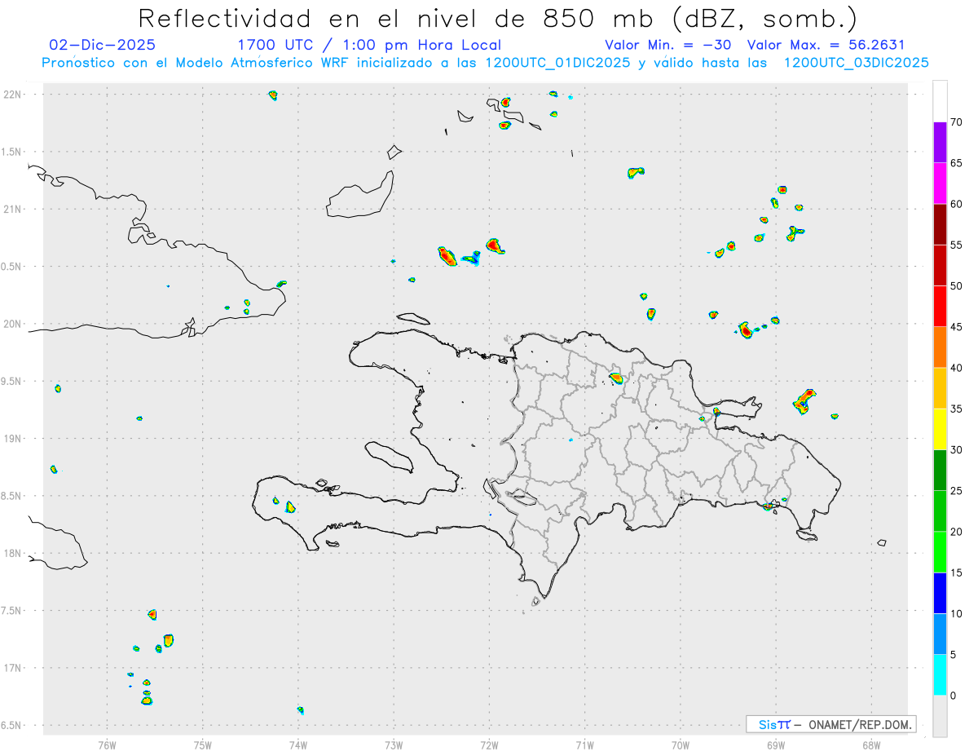
Task: Click the '21N' latitude label
Action: pos(14,209)
